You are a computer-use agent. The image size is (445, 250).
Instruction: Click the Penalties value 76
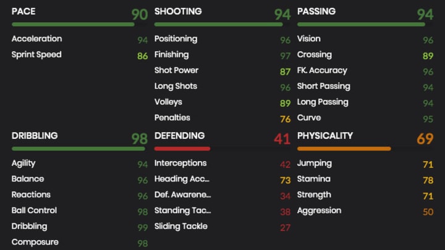285,119
